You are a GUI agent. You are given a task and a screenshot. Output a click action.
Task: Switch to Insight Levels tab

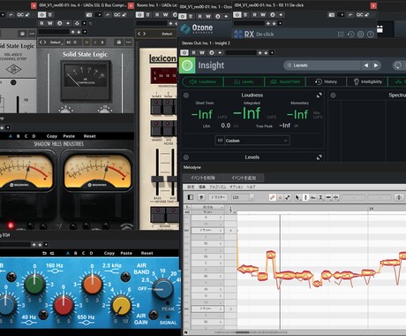[244, 81]
